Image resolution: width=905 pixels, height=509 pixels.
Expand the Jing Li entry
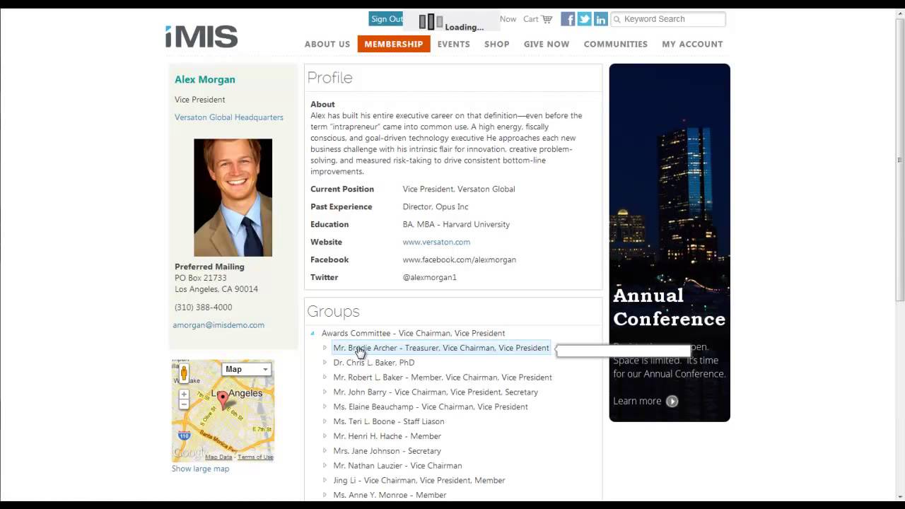click(x=325, y=481)
